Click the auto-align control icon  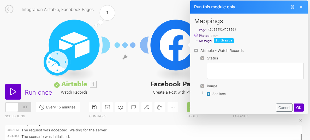107,107
